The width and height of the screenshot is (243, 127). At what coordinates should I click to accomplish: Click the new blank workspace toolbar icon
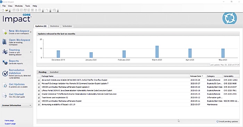[x=3, y=10]
